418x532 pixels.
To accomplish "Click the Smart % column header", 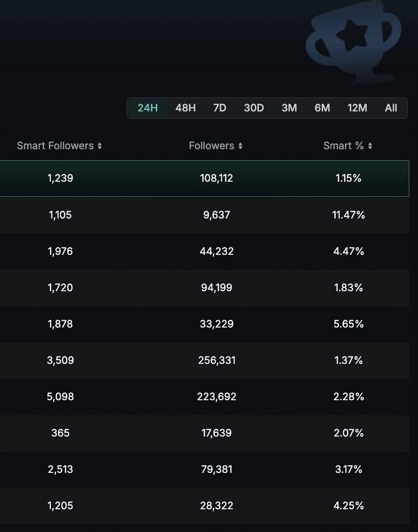I will (343, 146).
